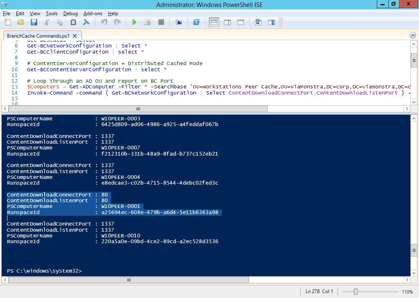This screenshot has width=419, height=298.
Task: Click the Ln 278 Col 1 status indicator
Action: (x=318, y=291)
